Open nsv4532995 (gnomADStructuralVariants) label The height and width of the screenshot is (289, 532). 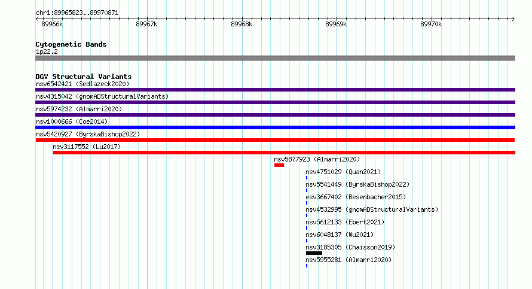click(372, 209)
